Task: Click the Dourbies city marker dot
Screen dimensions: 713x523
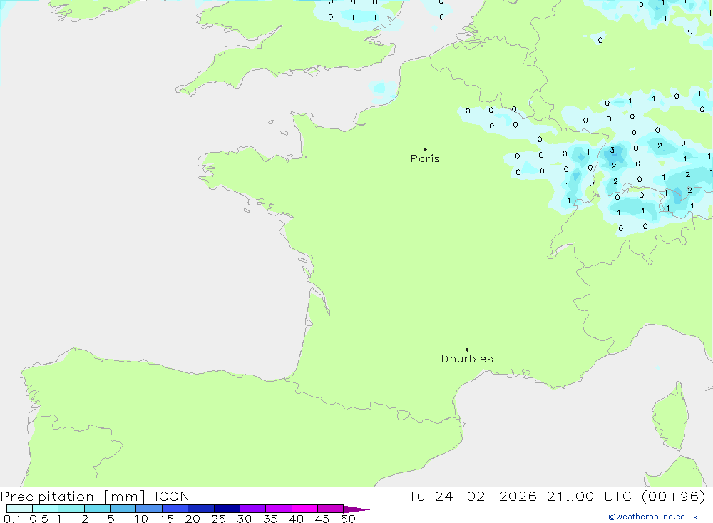Action: 467,350
